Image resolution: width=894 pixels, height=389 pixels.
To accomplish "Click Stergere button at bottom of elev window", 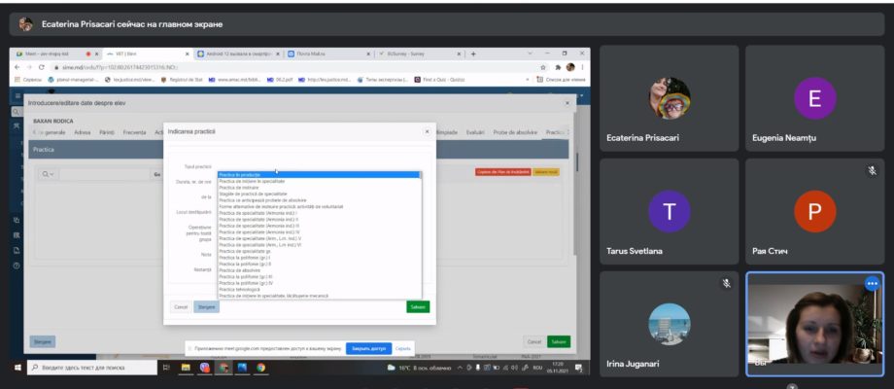I will (43, 341).
